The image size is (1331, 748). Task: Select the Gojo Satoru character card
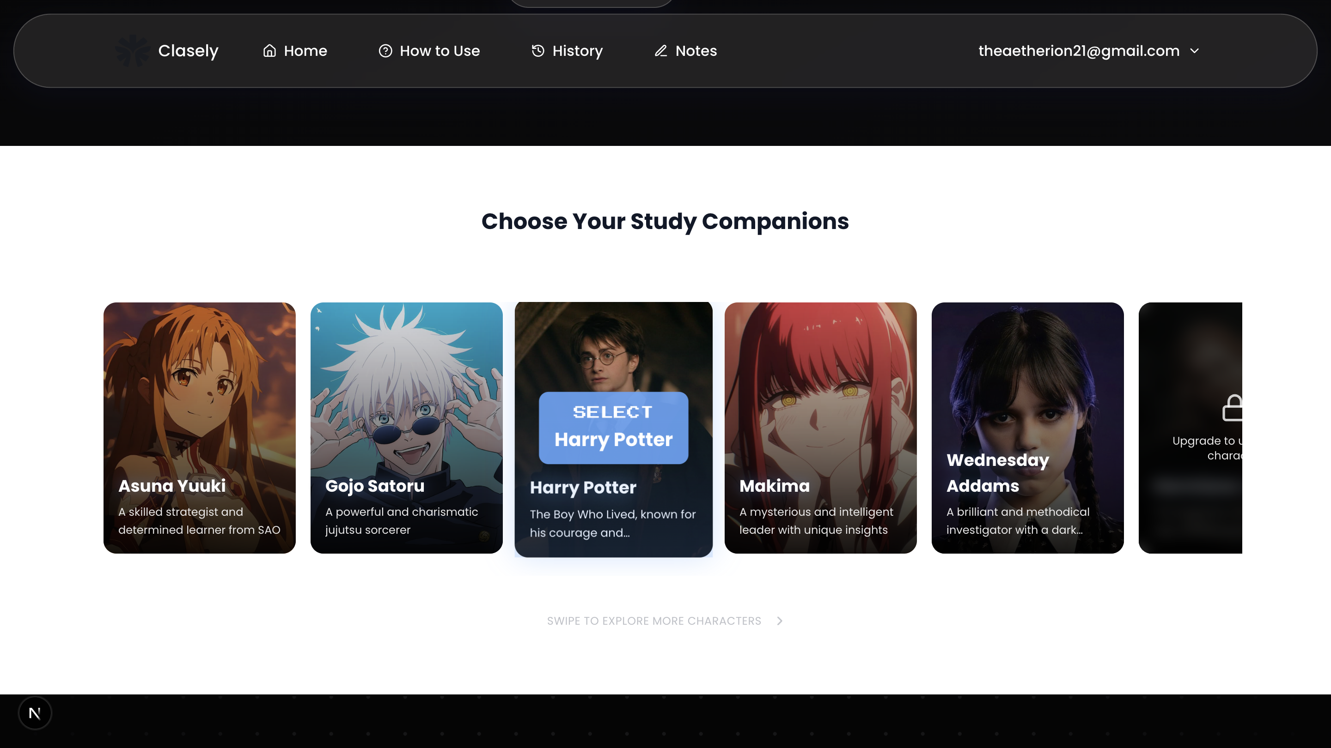406,428
